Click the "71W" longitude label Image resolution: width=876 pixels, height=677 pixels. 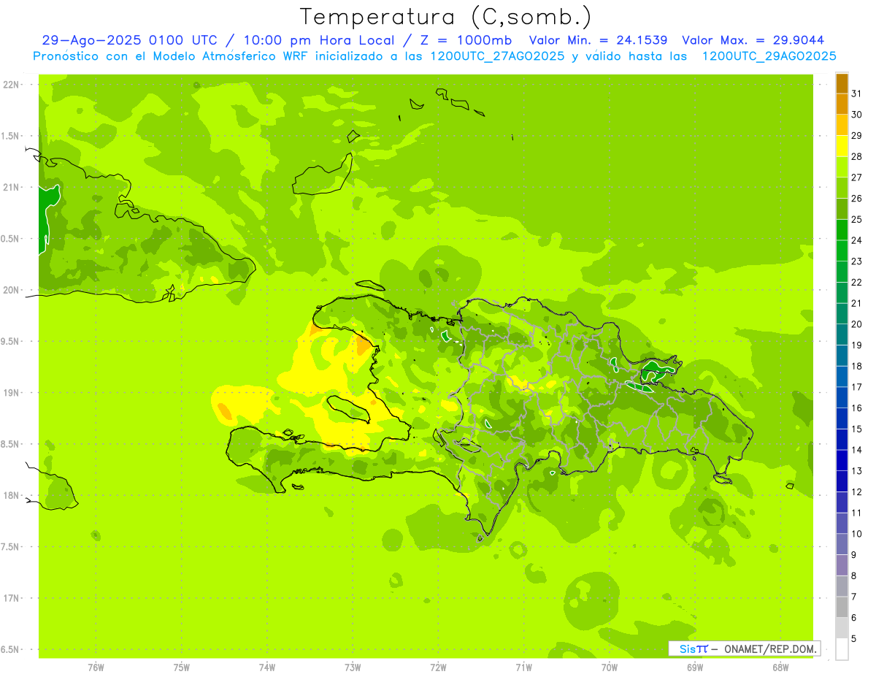pos(523,667)
